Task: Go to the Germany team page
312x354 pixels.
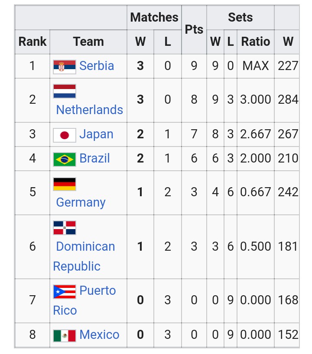Action: pyautogui.click(x=81, y=202)
